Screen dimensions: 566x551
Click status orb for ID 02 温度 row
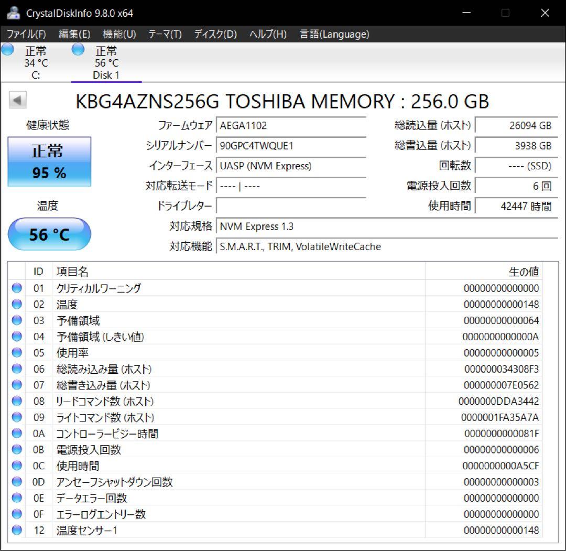pos(17,304)
